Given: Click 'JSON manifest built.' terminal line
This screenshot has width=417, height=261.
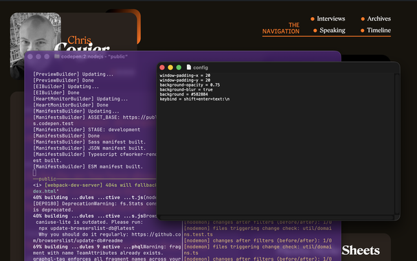Looking at the screenshot, I should pos(89,148).
